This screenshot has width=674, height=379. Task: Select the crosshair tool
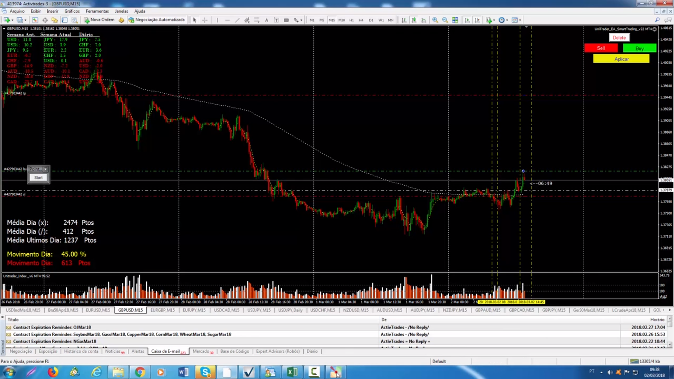point(205,20)
